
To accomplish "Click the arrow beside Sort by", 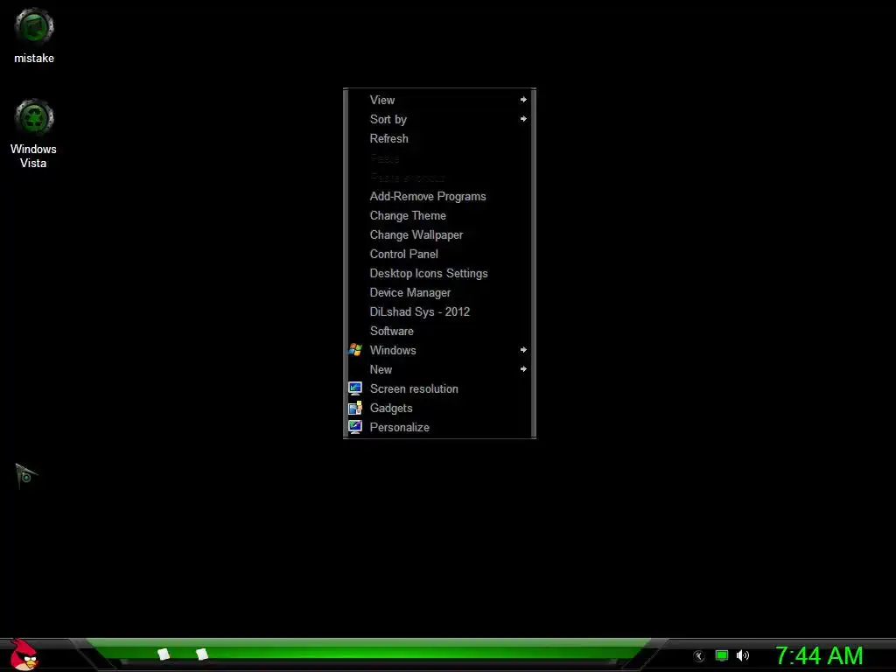I will (523, 119).
